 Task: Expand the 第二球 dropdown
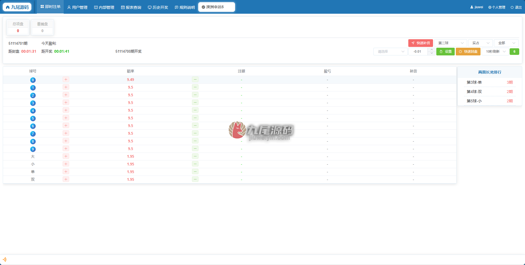[450, 43]
